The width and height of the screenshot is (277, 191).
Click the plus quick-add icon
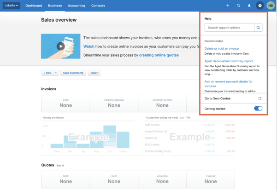tap(228, 6)
